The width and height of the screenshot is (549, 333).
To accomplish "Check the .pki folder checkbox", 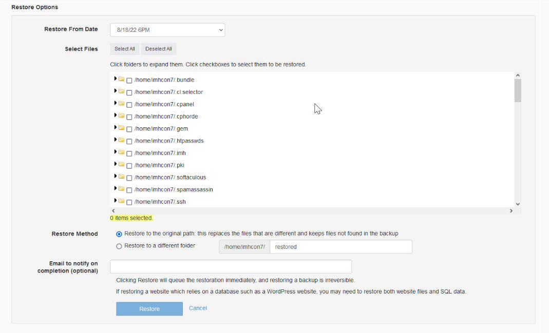I will coord(129,166).
